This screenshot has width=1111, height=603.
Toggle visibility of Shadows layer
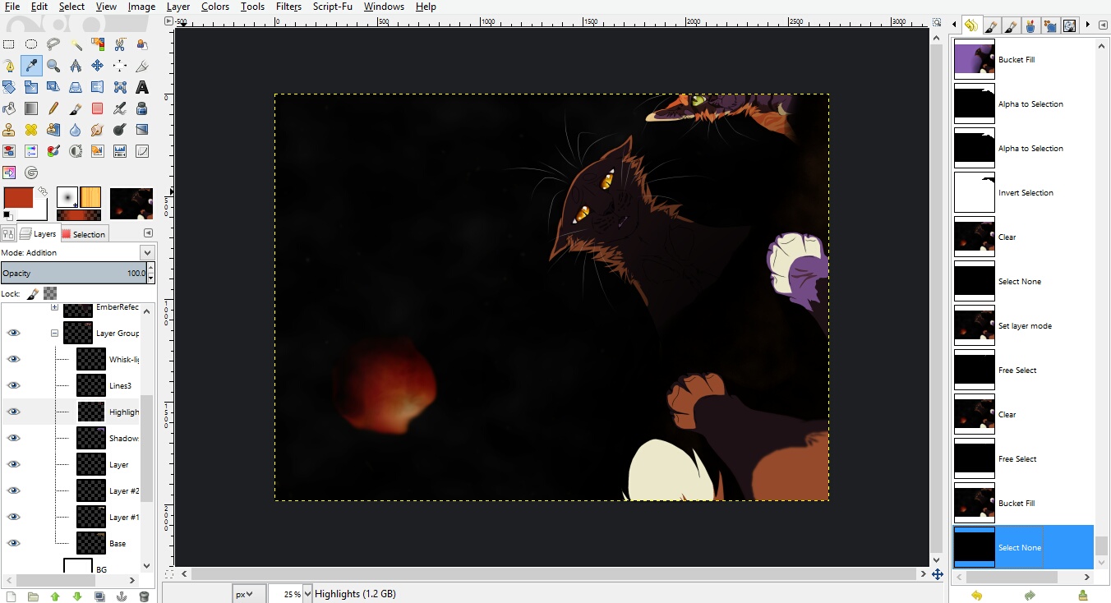coord(13,438)
